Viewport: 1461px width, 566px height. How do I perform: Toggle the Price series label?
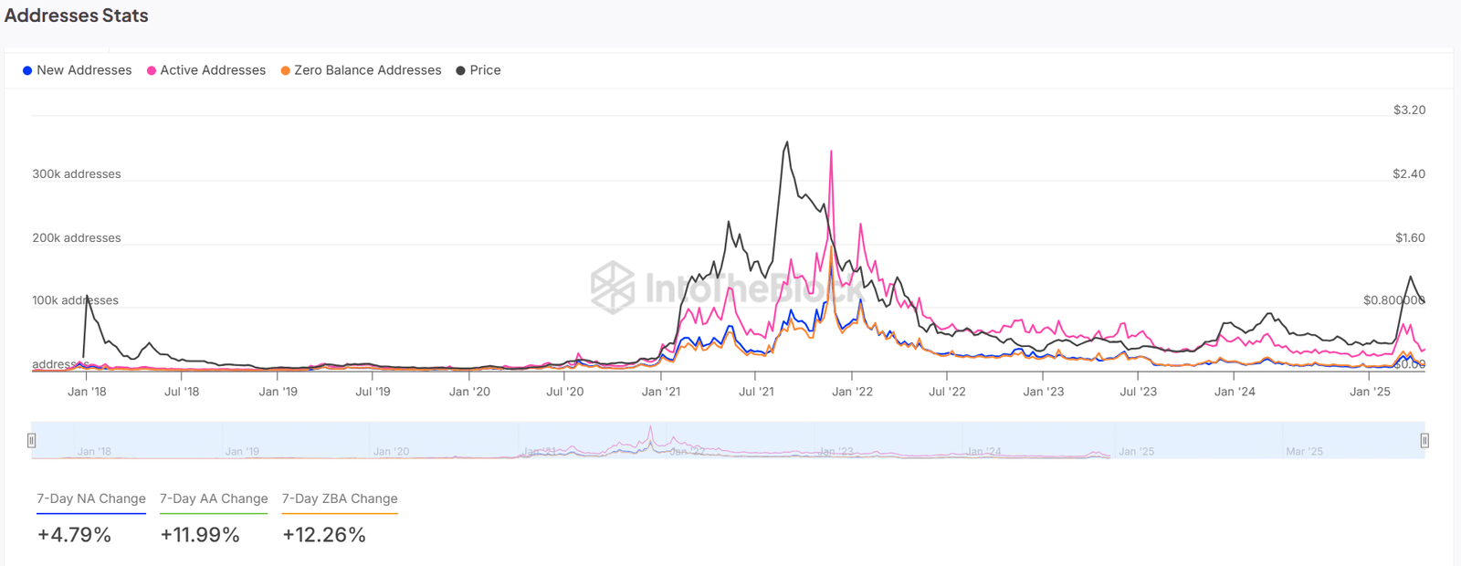tap(485, 70)
